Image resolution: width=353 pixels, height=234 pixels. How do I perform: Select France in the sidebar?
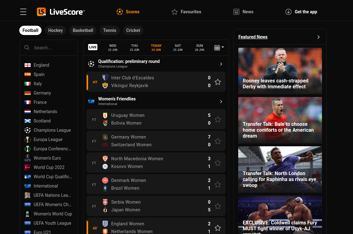click(x=40, y=102)
